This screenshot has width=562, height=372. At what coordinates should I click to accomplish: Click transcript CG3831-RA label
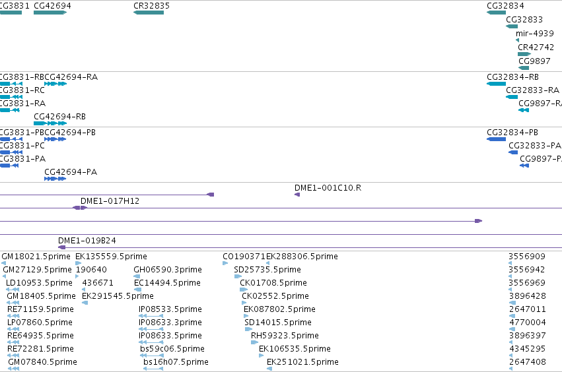(x=22, y=104)
